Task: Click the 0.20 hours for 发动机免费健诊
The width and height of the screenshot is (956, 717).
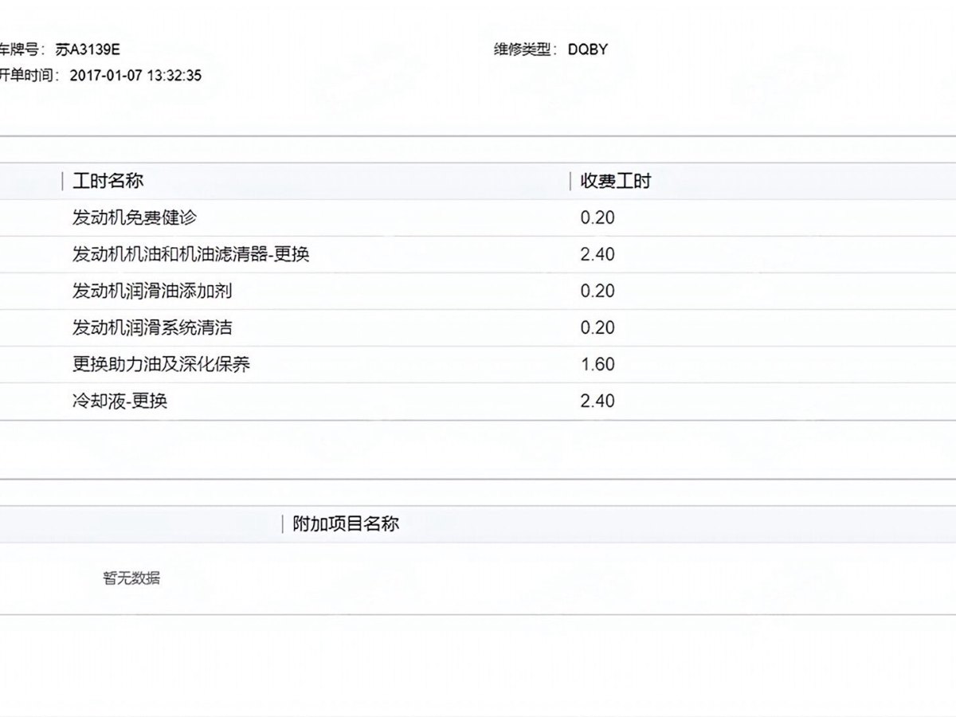Action: coord(597,217)
